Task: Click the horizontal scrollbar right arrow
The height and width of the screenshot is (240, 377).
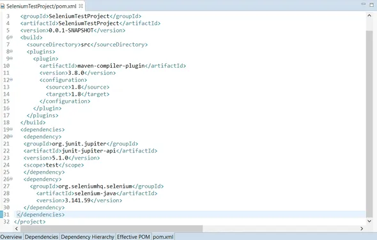Action: 362,229
